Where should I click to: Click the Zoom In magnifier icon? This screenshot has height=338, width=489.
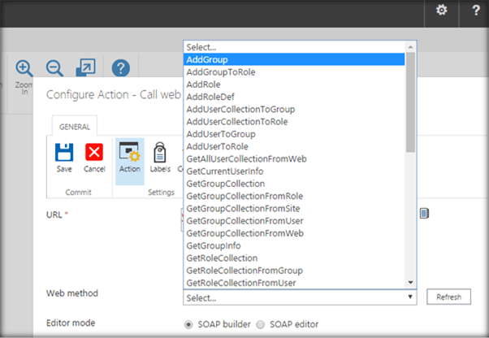24,68
